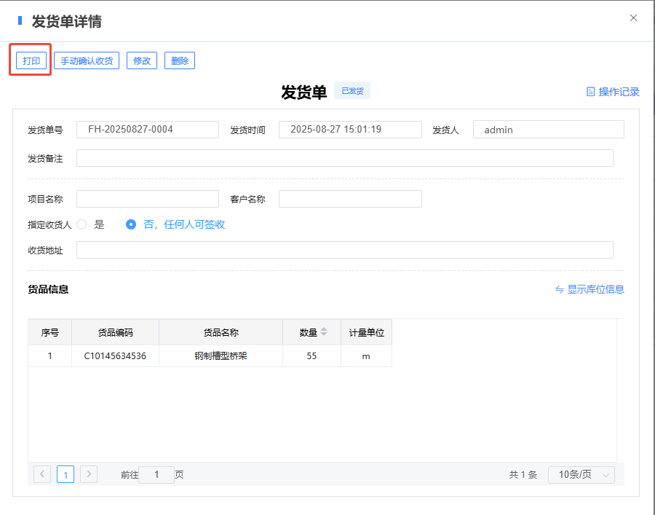Go to next page arrow
The height and width of the screenshot is (515, 655).
tap(89, 474)
